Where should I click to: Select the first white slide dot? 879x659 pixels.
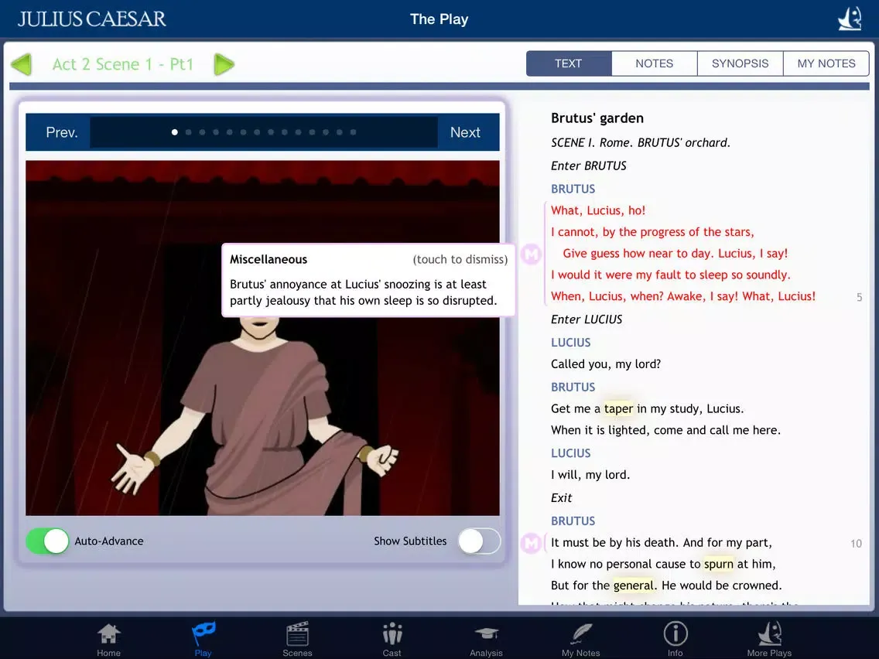click(174, 132)
